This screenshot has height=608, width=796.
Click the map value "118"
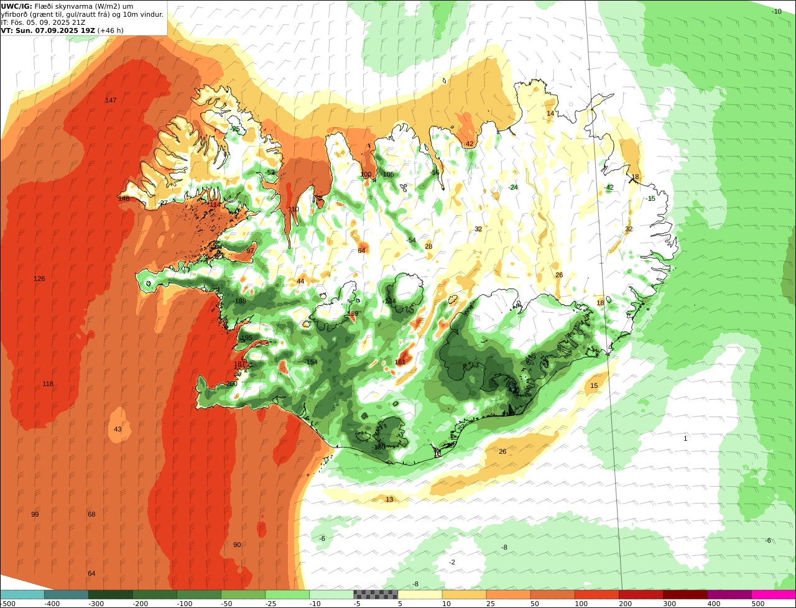pyautogui.click(x=48, y=384)
